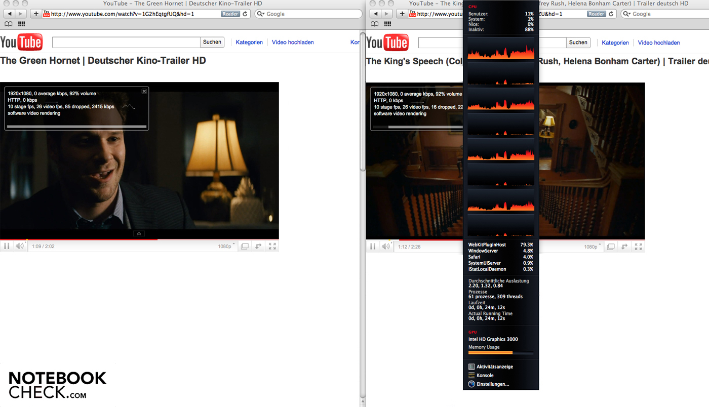Enter fullscreen on the King's Speech trailer
The height and width of the screenshot is (407, 709).
pyautogui.click(x=639, y=247)
